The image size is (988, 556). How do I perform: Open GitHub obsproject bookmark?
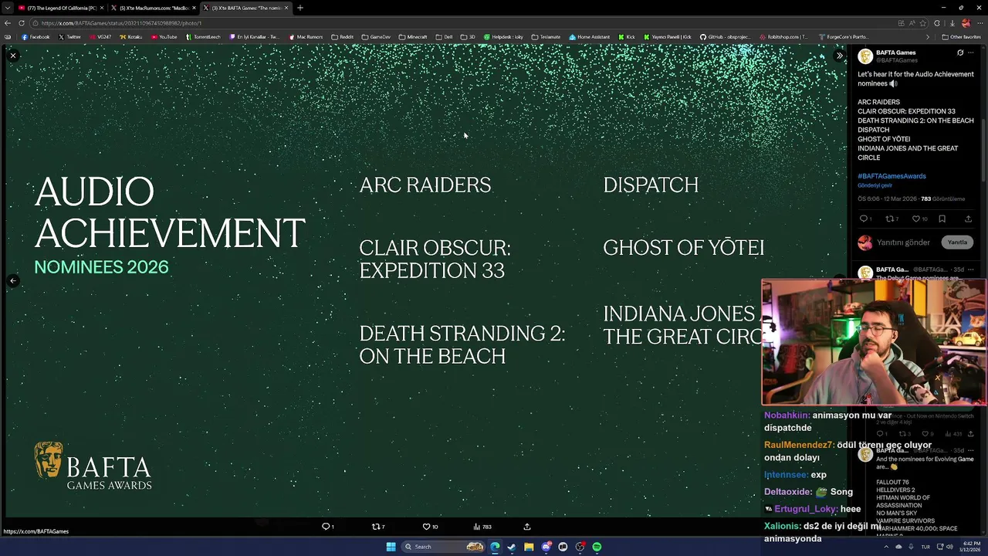[x=725, y=37]
